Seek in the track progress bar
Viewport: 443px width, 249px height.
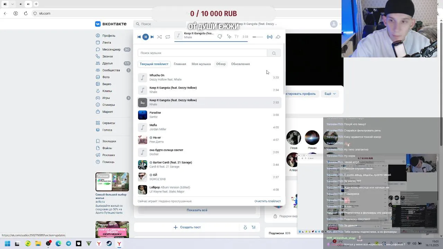click(211, 41)
